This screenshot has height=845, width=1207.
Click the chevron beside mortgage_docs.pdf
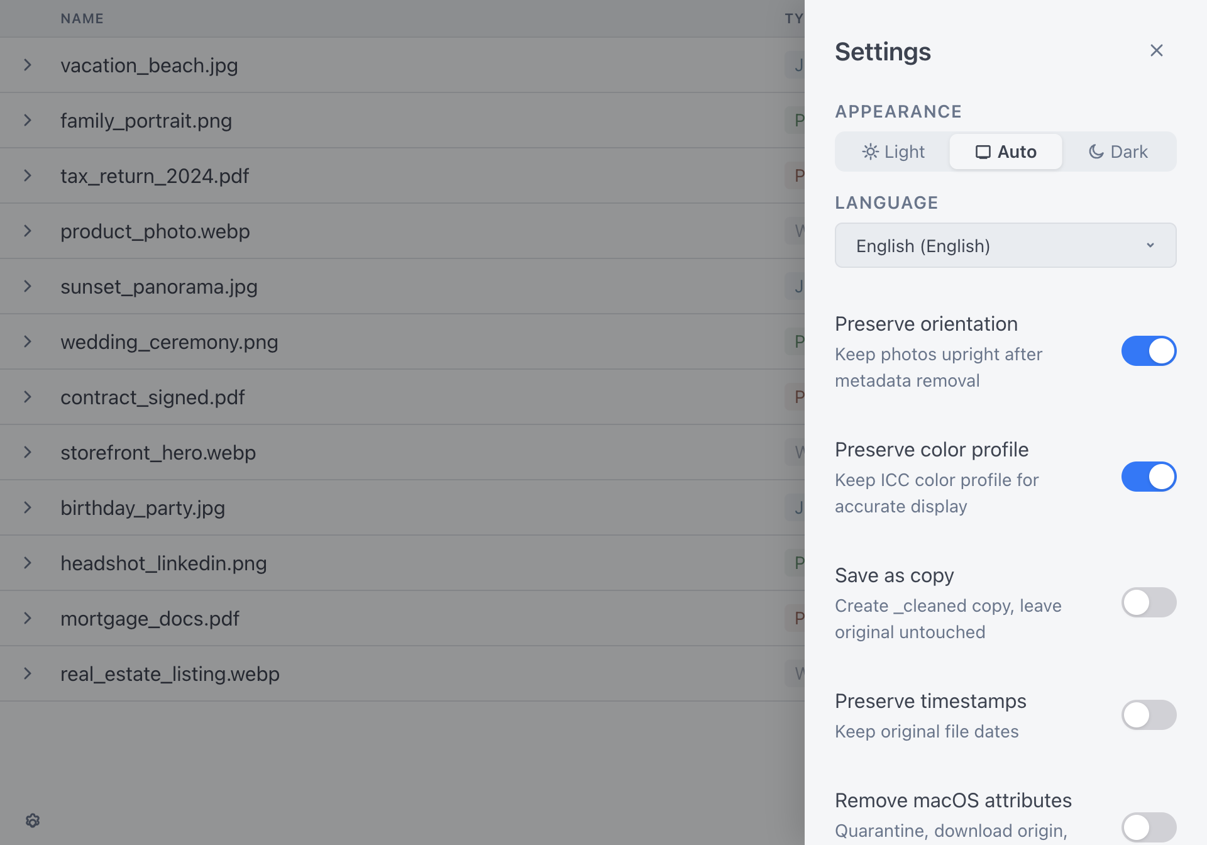27,618
